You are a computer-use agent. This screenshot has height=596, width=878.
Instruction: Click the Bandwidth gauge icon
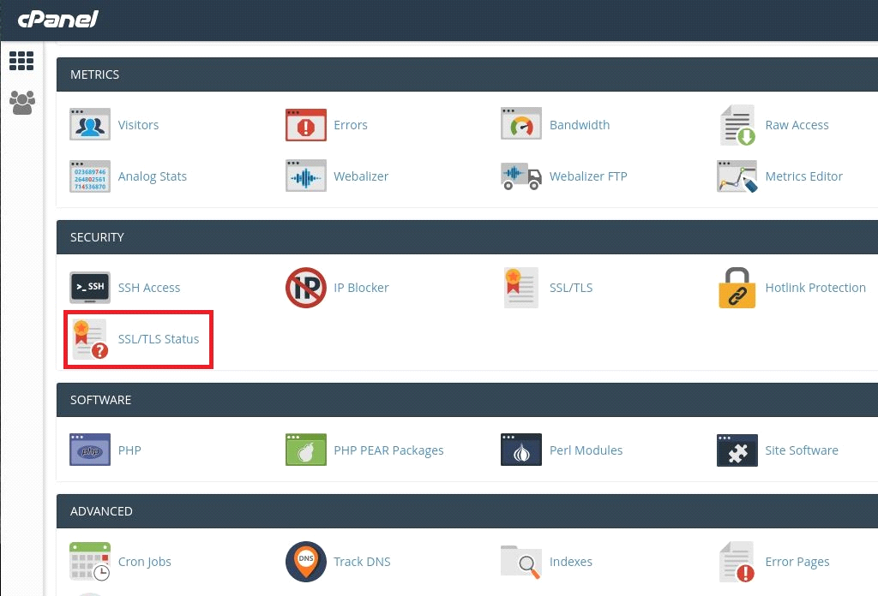click(x=521, y=123)
